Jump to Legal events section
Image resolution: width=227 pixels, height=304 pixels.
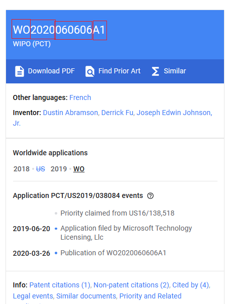click(x=33, y=296)
